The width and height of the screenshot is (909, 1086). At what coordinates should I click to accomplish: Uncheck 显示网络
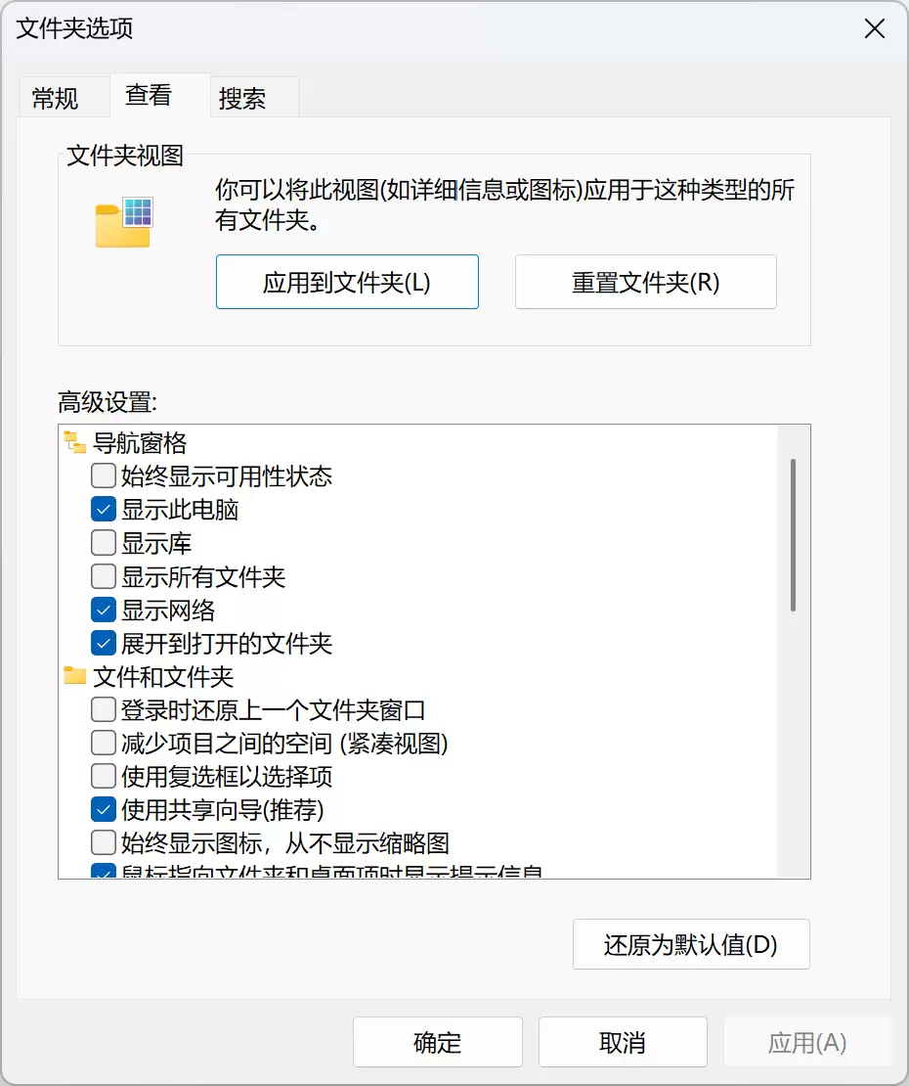102,609
